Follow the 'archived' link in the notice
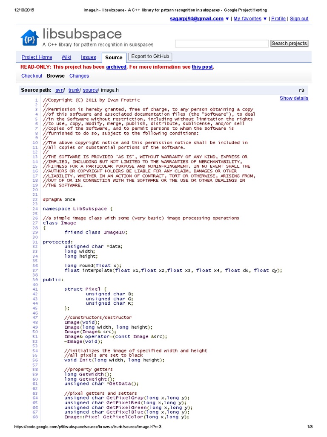Viewport: 327px width, 437px height. tap(116, 67)
